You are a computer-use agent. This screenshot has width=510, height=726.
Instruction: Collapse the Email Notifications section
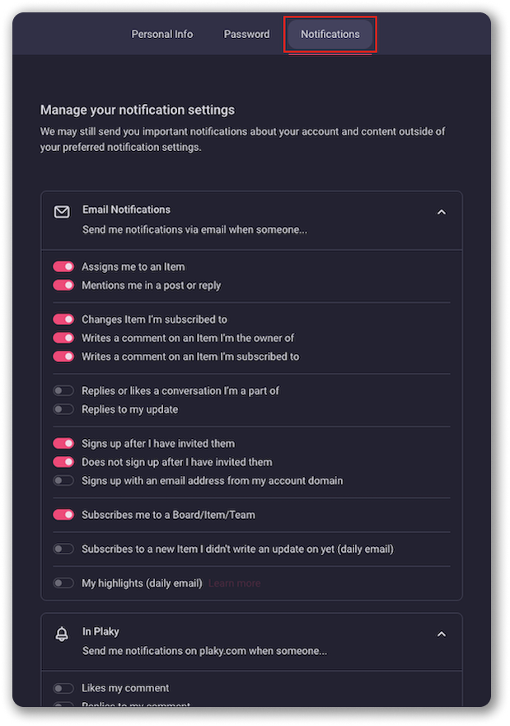click(x=441, y=212)
